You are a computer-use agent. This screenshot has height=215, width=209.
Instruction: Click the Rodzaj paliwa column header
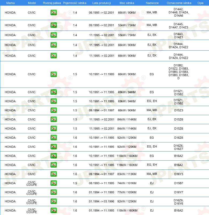(52, 3)
